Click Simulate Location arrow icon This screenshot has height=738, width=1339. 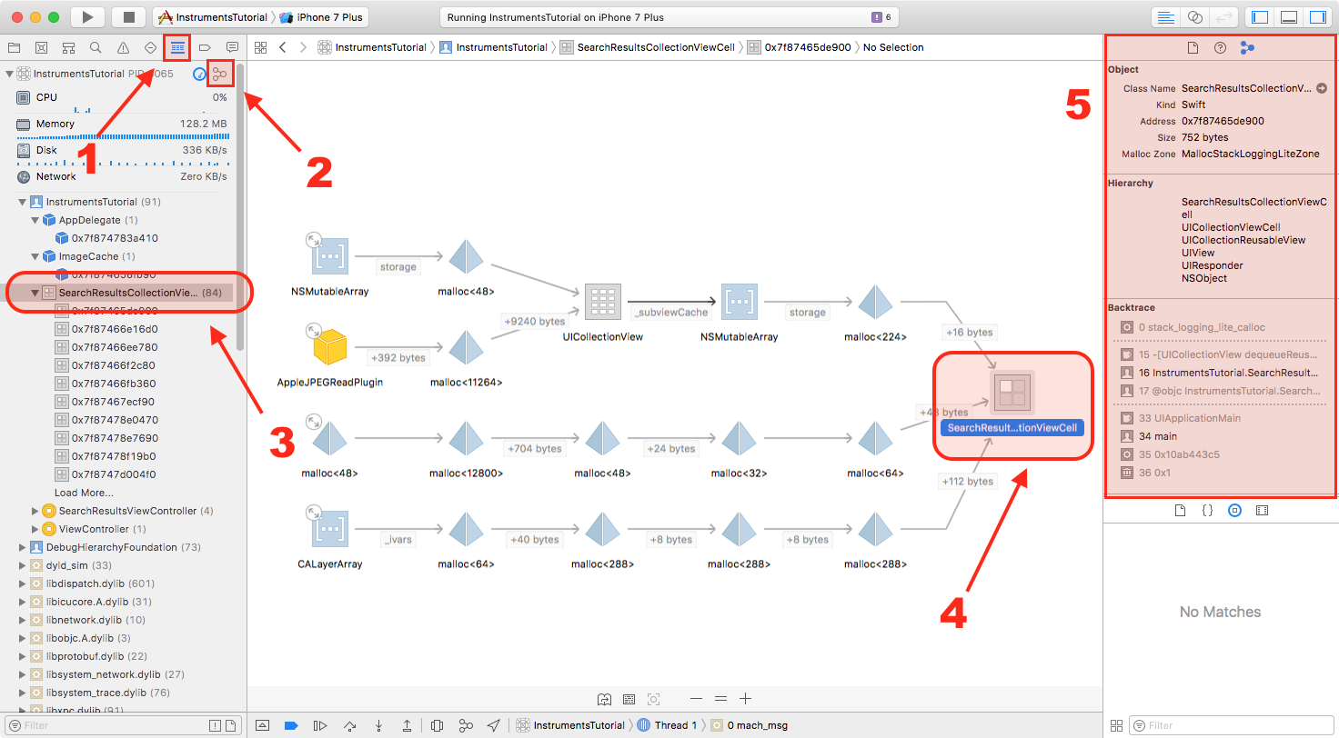pyautogui.click(x=494, y=725)
